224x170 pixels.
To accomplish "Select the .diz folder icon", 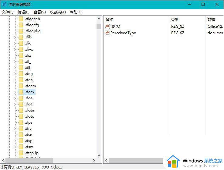I will [x=21, y=55].
